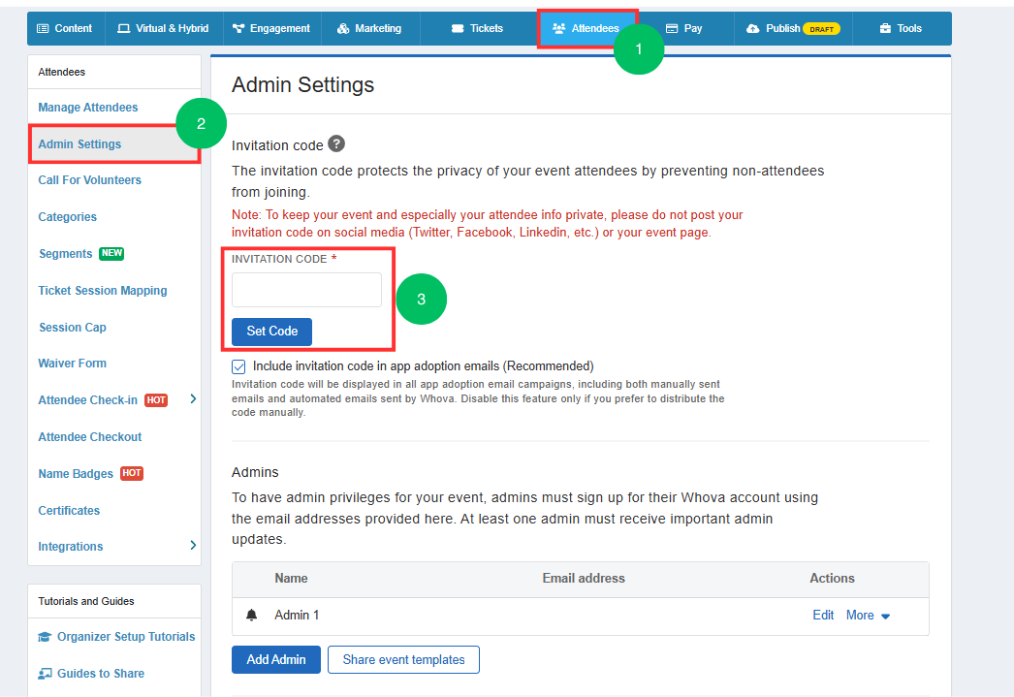The height and width of the screenshot is (697, 1014).
Task: Expand the Integrations submenu chevron
Action: point(193,546)
